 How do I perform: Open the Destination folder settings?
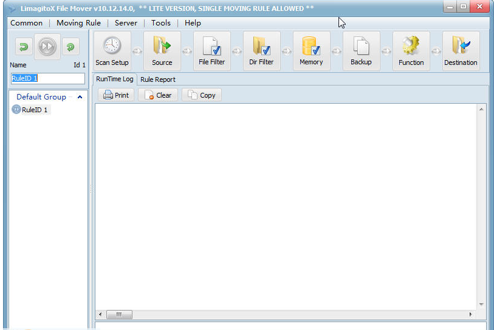tap(461, 50)
